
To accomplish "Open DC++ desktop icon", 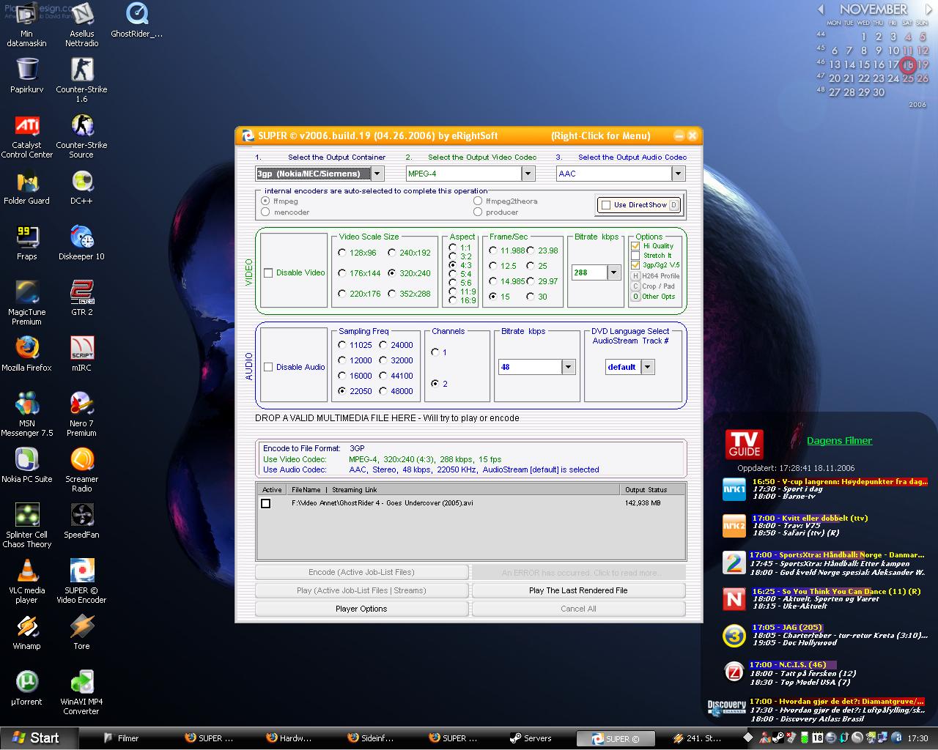I will pyautogui.click(x=81, y=187).
